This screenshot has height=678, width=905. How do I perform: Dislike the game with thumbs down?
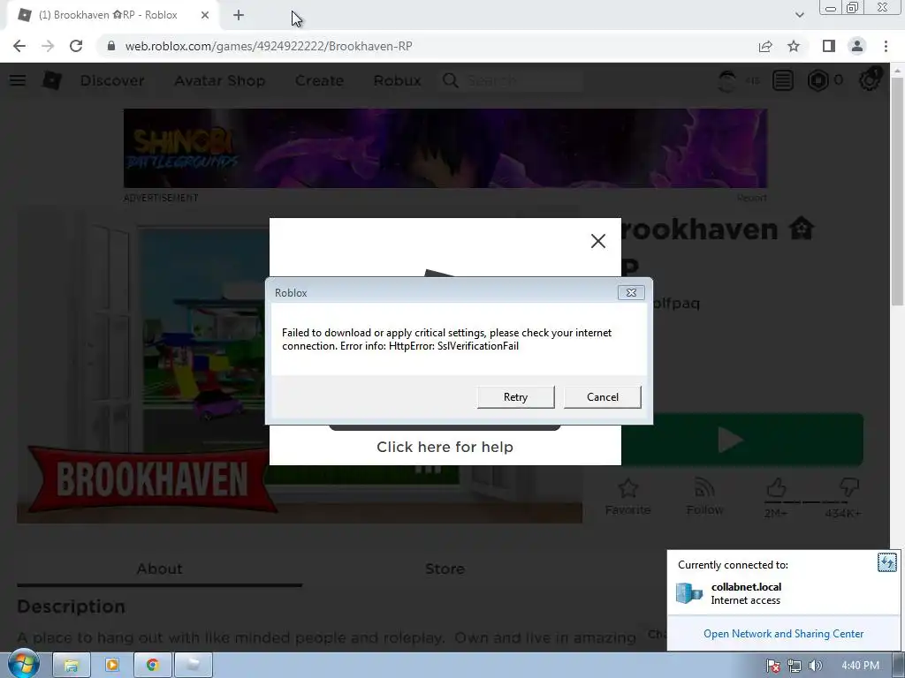point(849,488)
